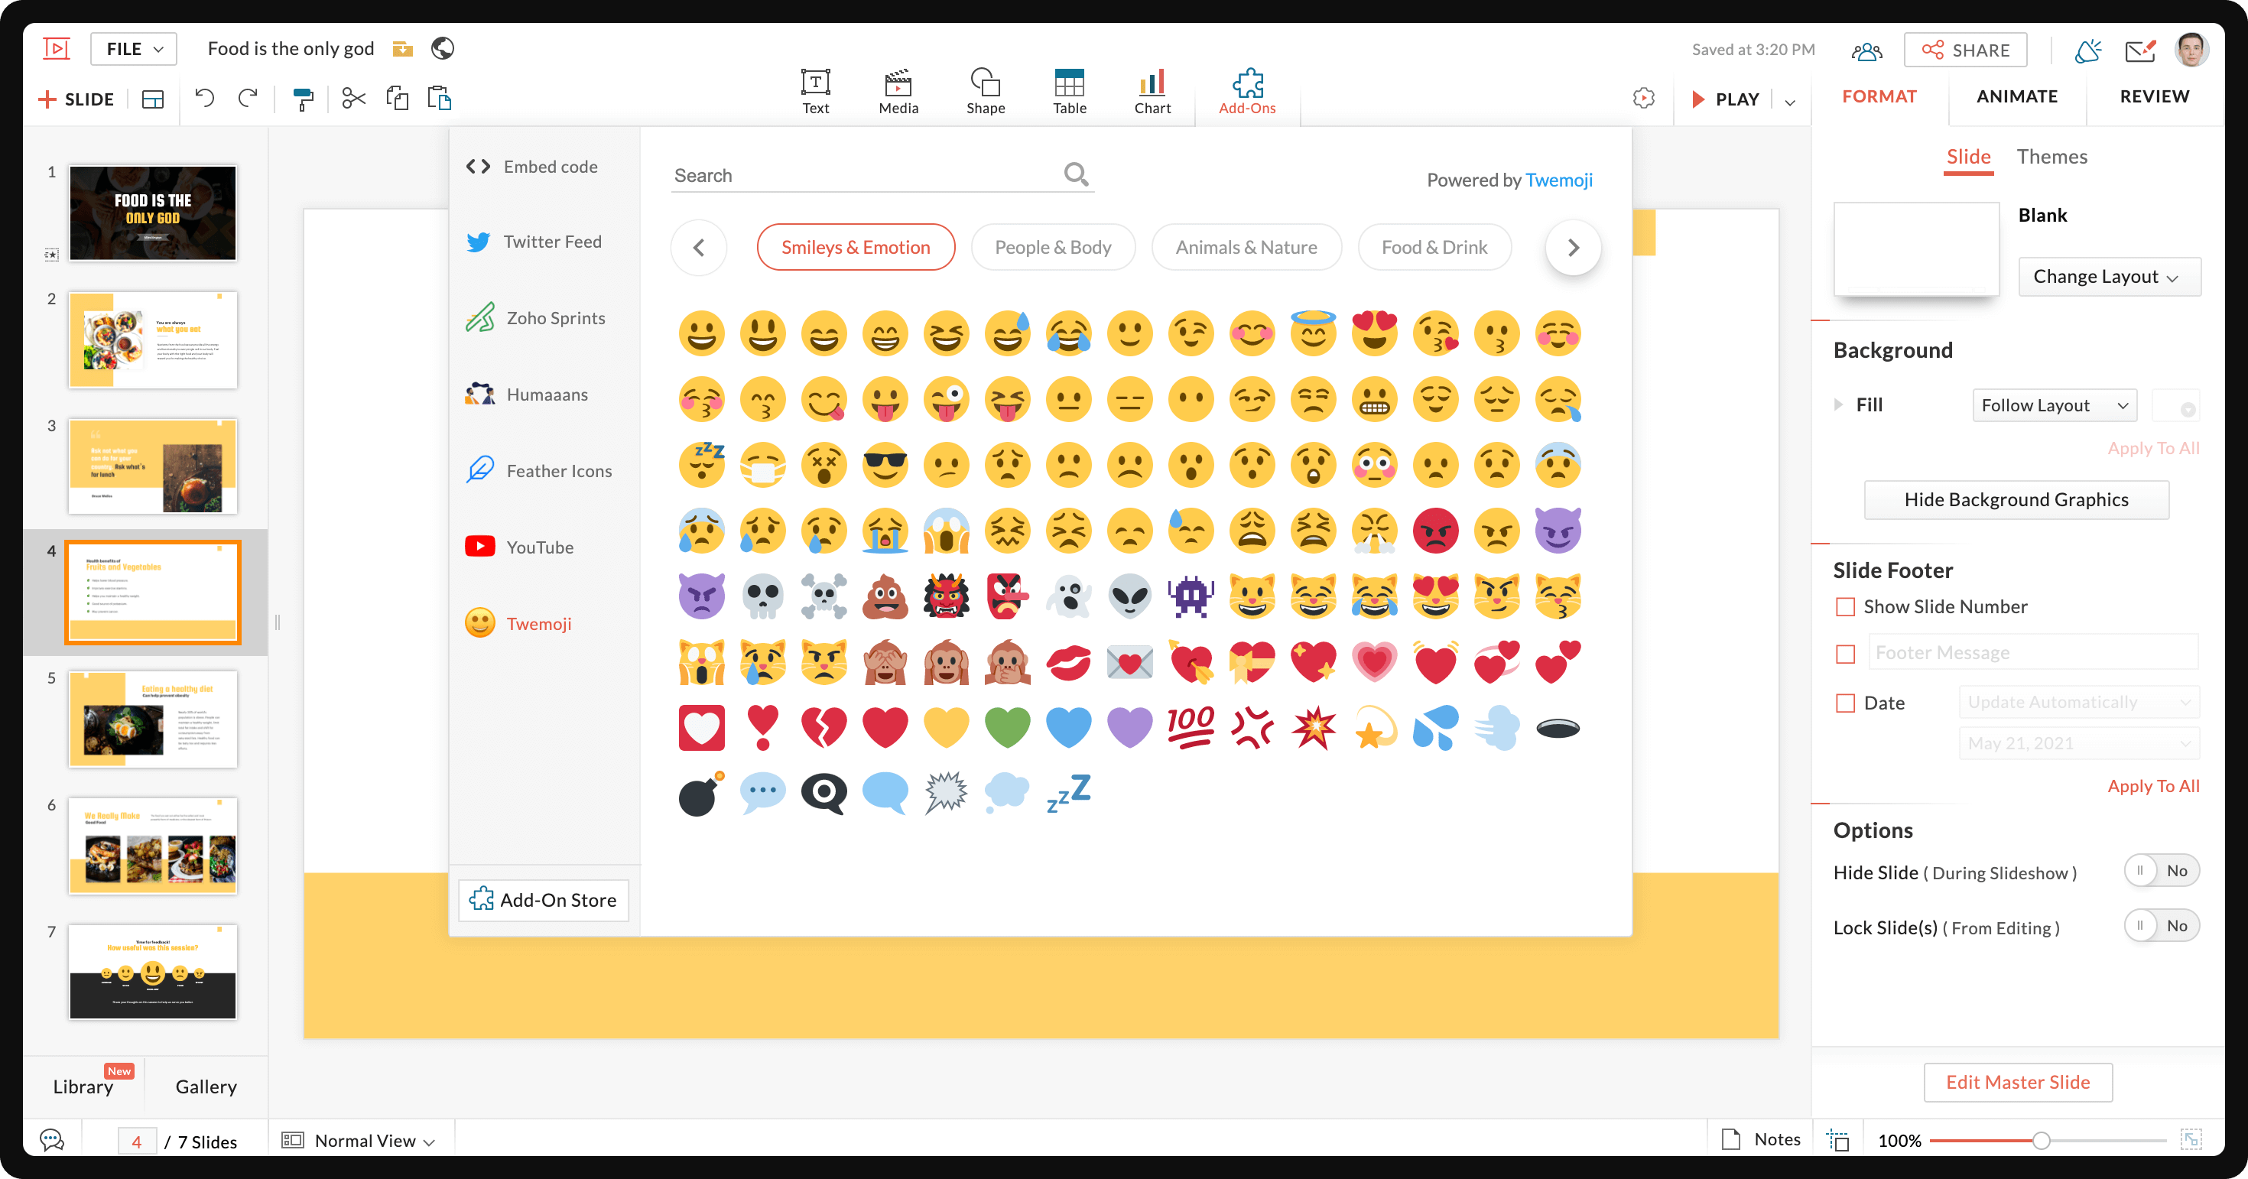
Task: Click the scissors cut icon
Action: pos(353,99)
